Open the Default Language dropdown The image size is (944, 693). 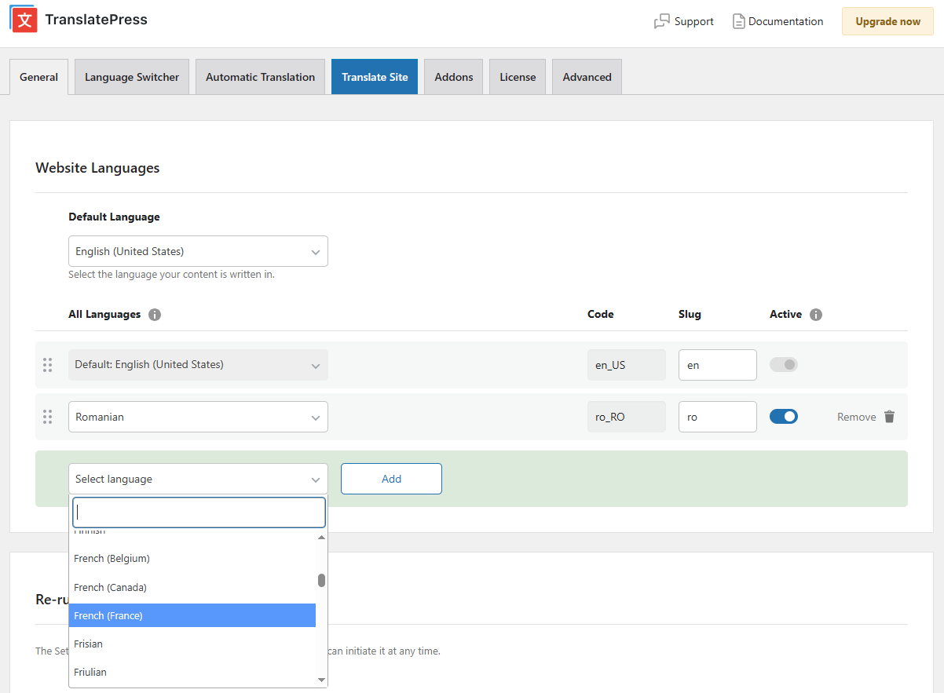pyautogui.click(x=198, y=250)
